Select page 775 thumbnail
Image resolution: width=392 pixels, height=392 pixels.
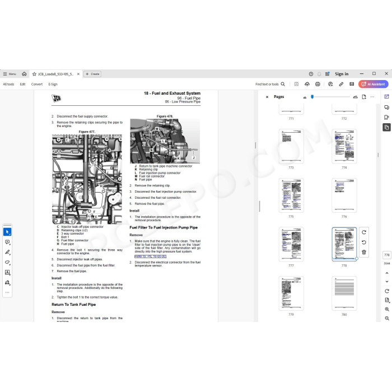coord(291,195)
